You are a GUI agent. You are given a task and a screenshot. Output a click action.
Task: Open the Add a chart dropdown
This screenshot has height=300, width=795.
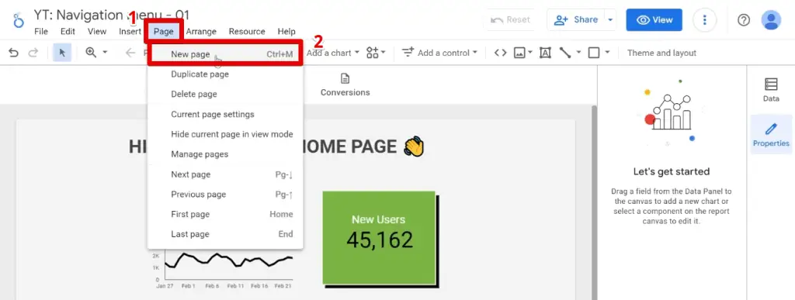coord(332,53)
